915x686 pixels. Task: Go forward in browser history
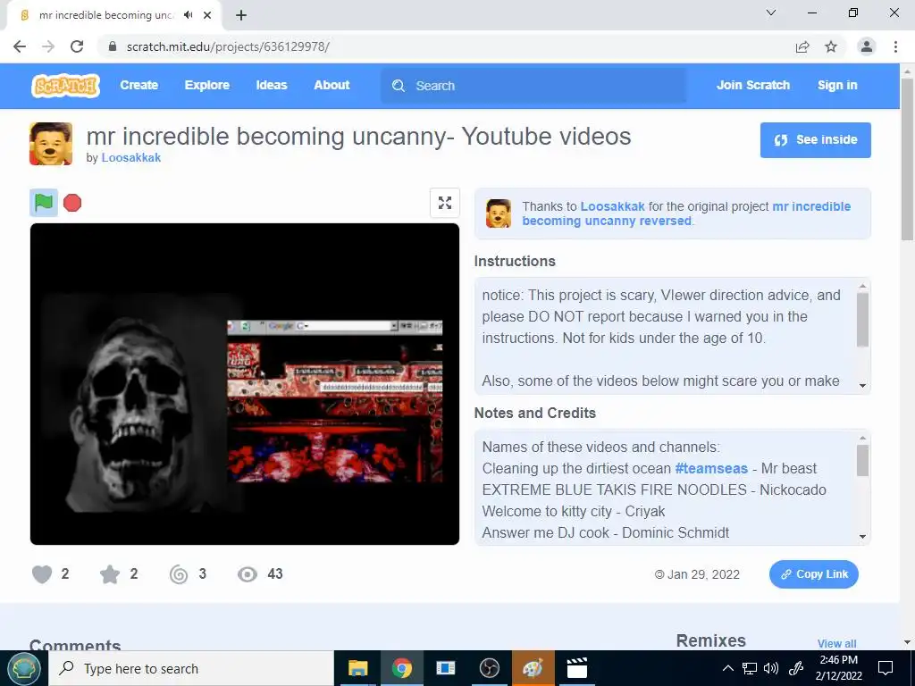pyautogui.click(x=48, y=46)
